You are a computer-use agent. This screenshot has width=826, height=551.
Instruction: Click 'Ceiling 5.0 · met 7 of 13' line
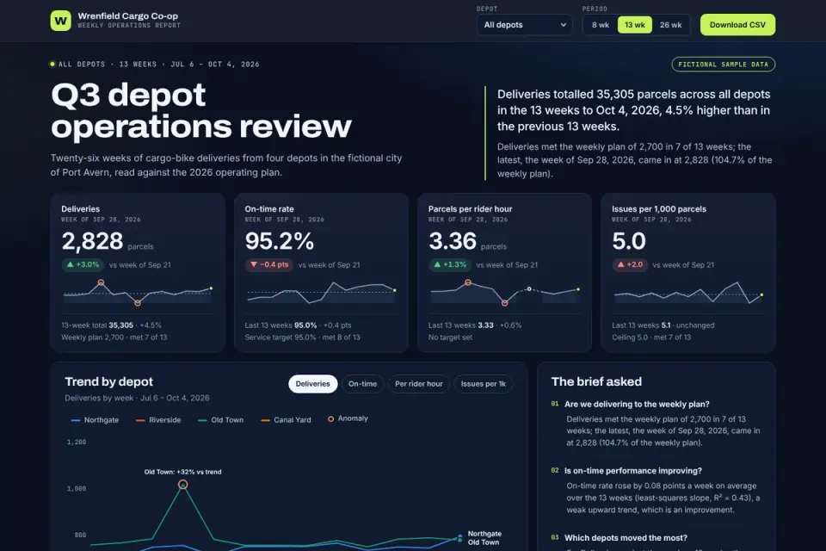coord(651,337)
